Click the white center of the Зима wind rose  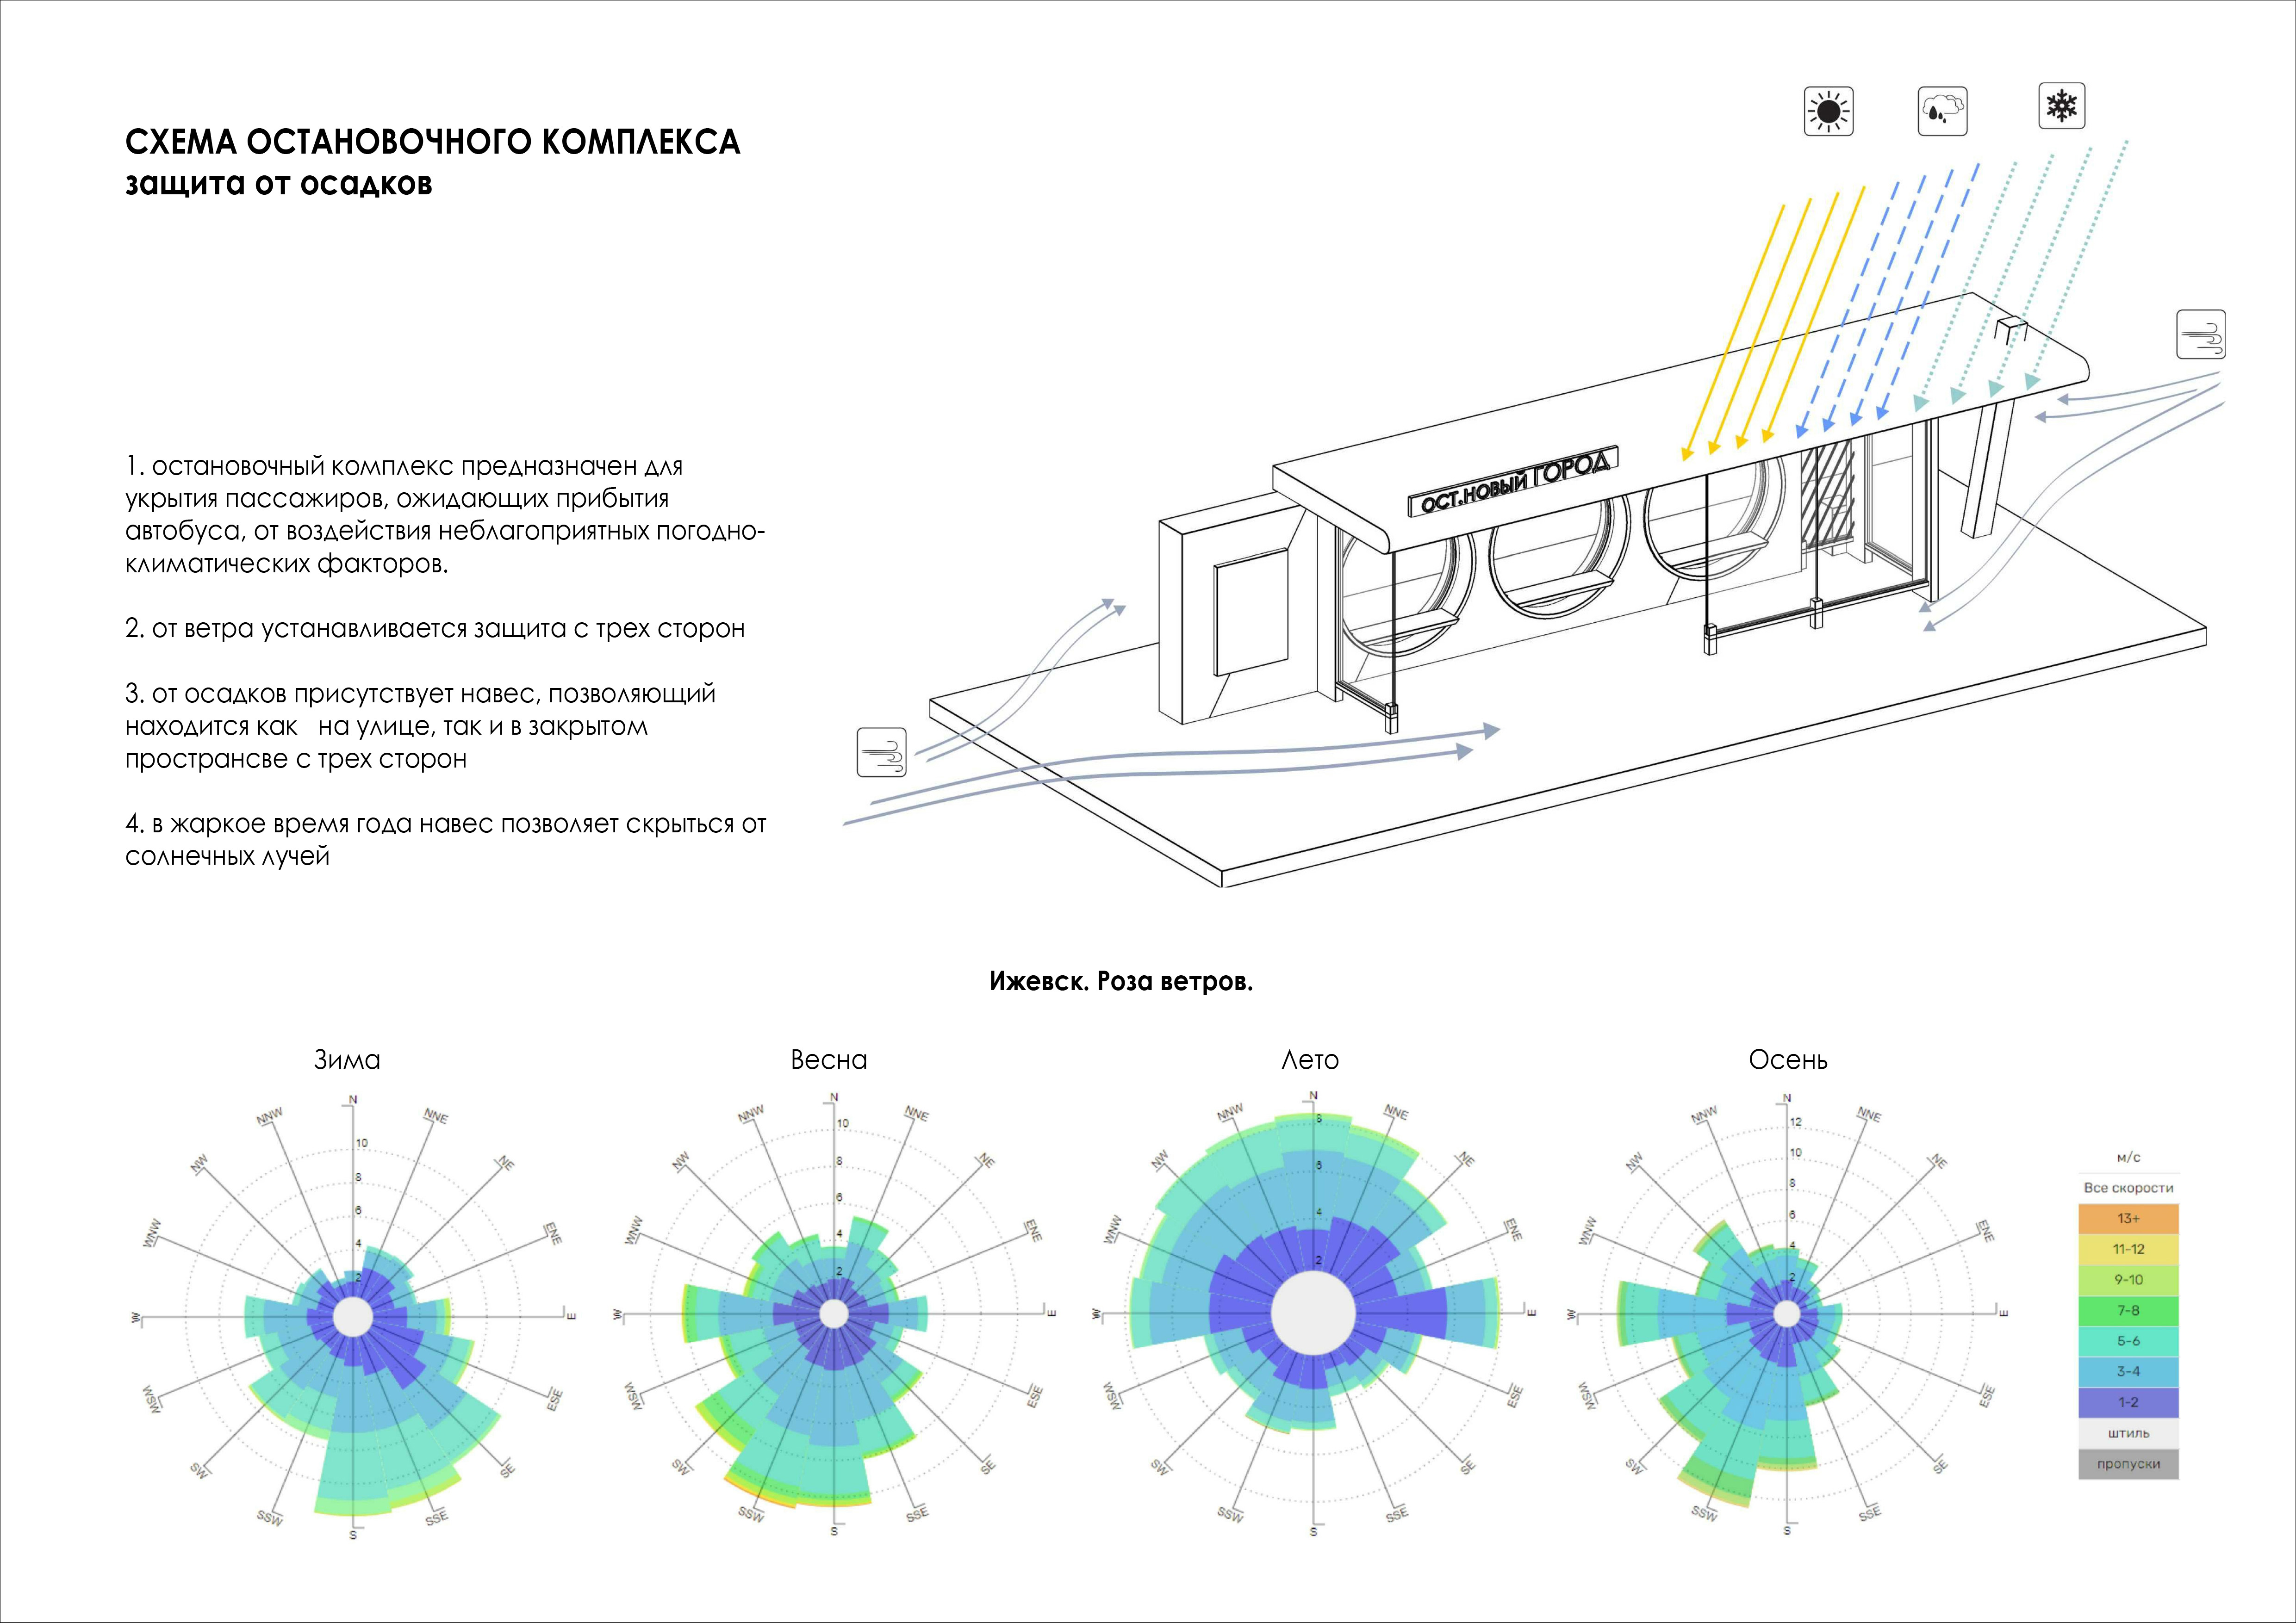point(352,1316)
